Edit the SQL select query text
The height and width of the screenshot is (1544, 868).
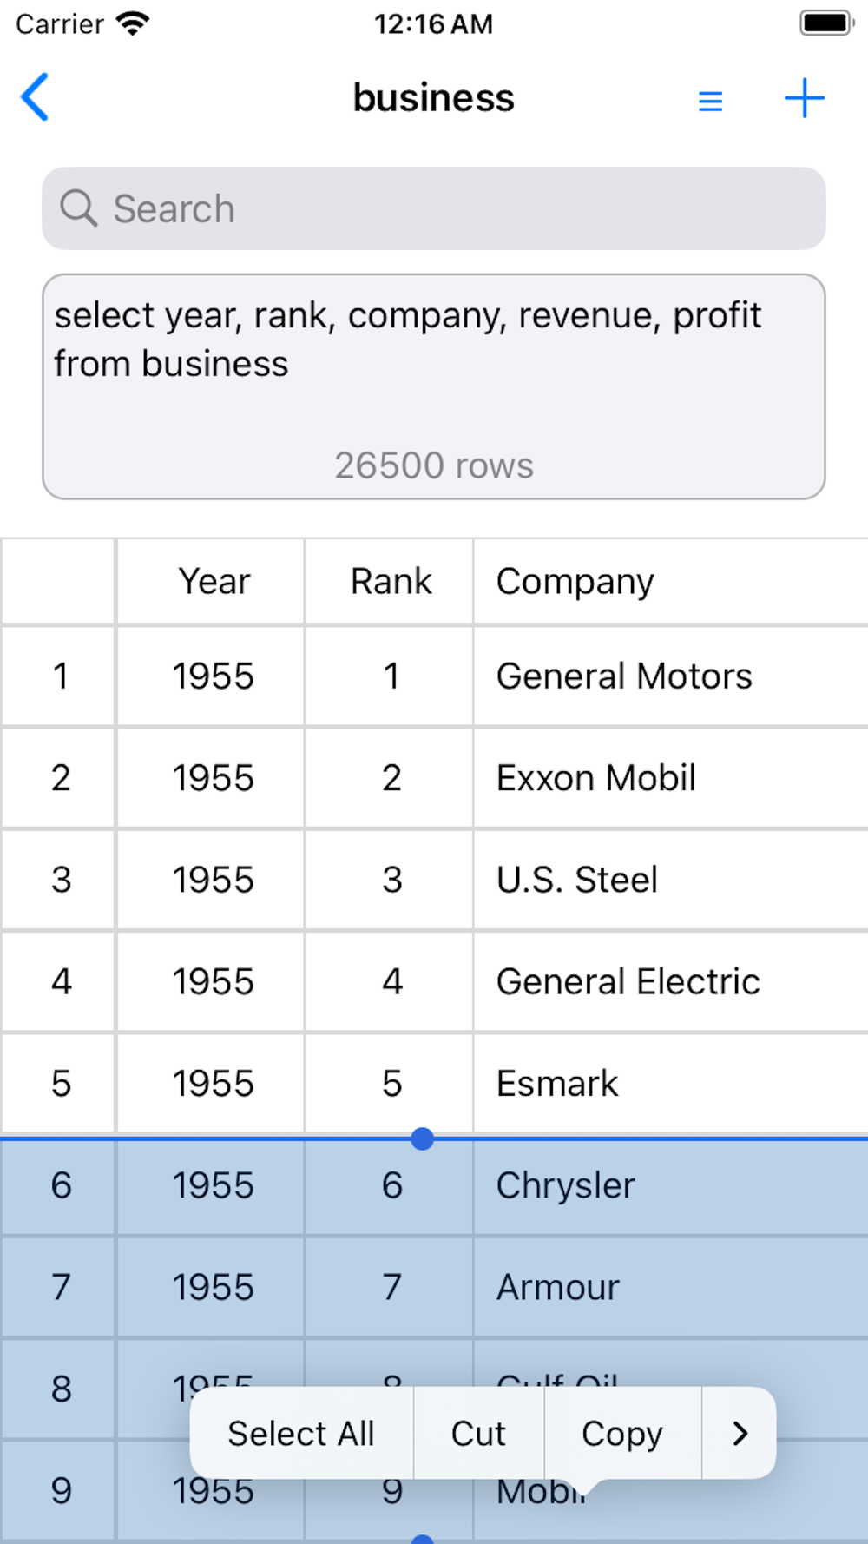[x=408, y=340]
